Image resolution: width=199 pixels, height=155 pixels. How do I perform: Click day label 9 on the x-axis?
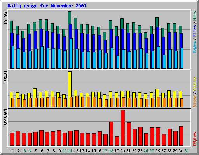tap(59, 151)
